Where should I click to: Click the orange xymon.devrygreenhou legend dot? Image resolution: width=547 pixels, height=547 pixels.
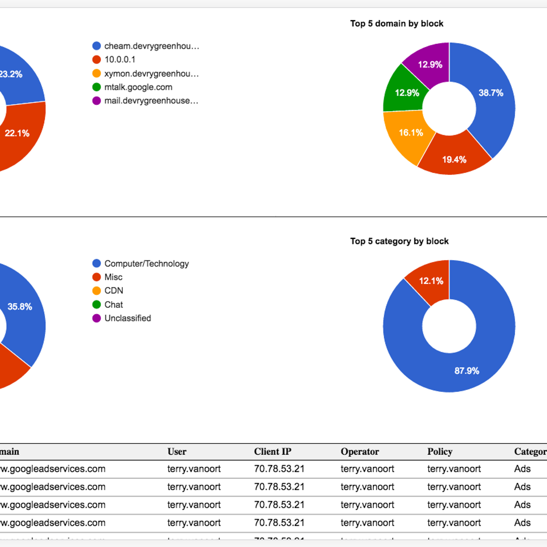click(96, 74)
